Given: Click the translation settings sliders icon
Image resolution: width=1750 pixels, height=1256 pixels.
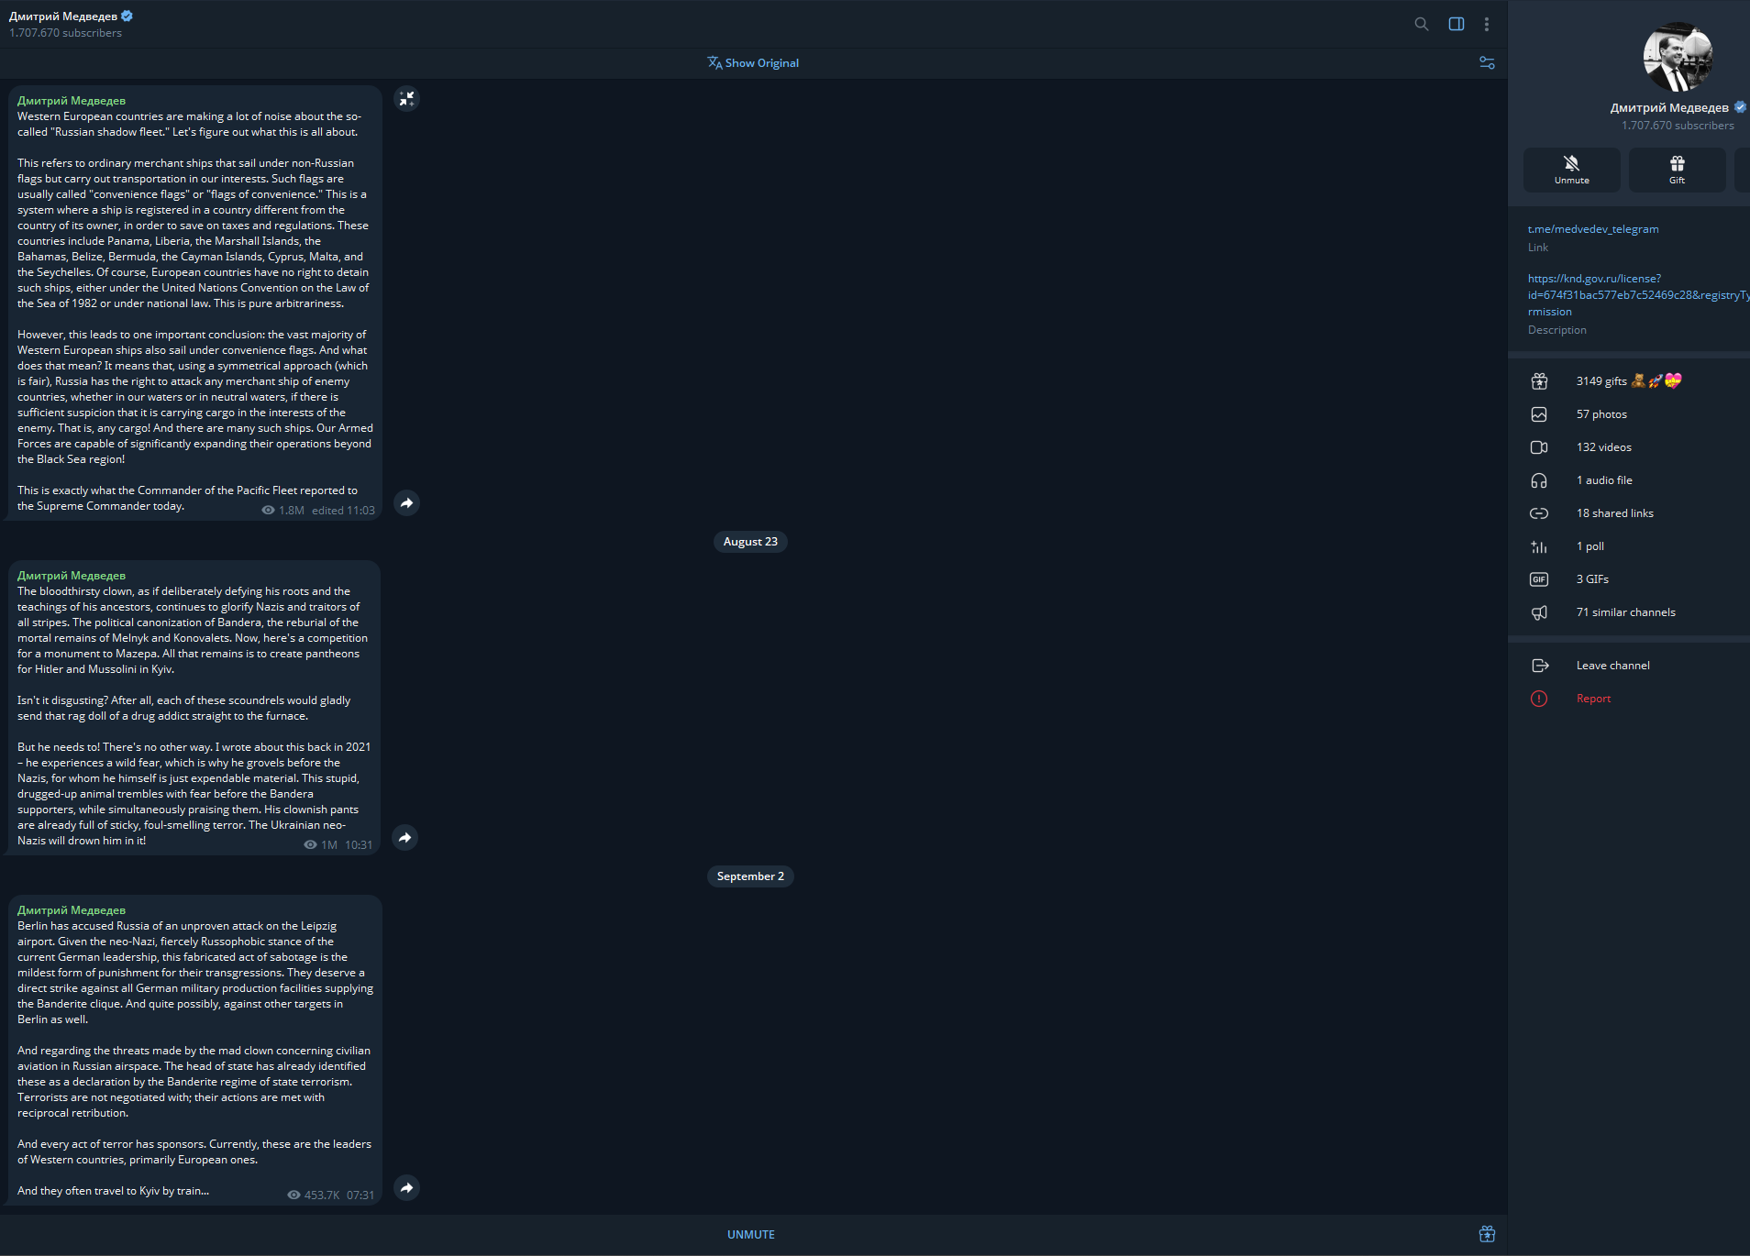Looking at the screenshot, I should coord(1487,63).
